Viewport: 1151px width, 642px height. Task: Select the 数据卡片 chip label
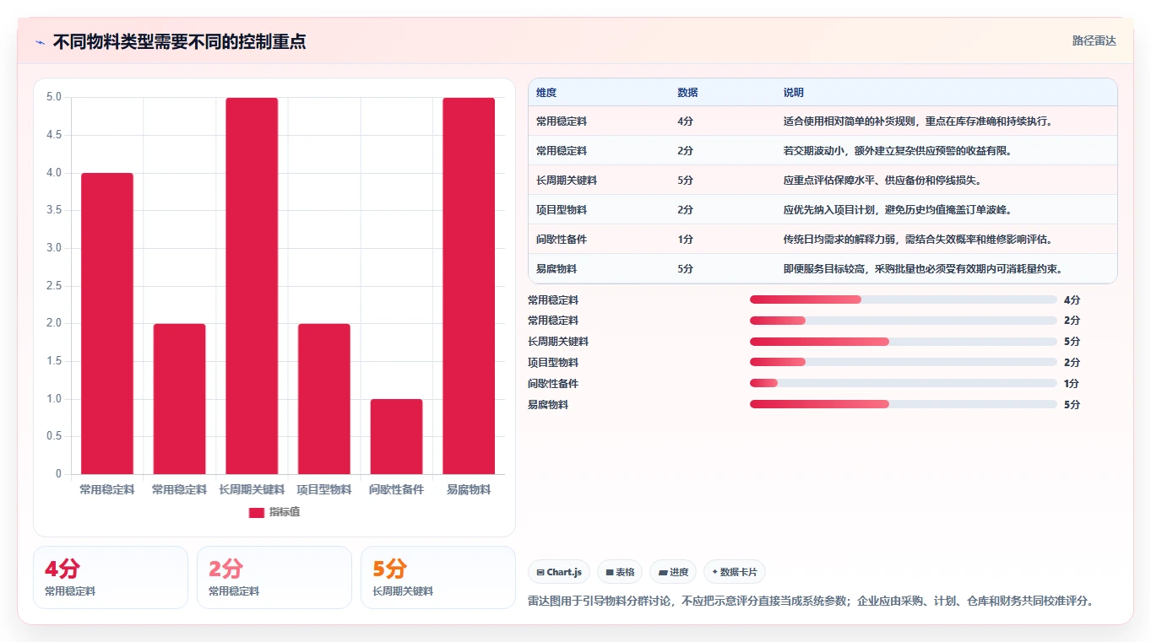[x=739, y=572]
